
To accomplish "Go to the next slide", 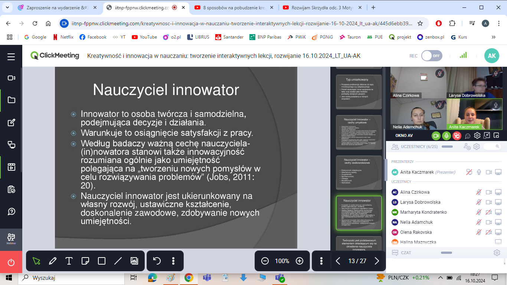I will 377,261.
